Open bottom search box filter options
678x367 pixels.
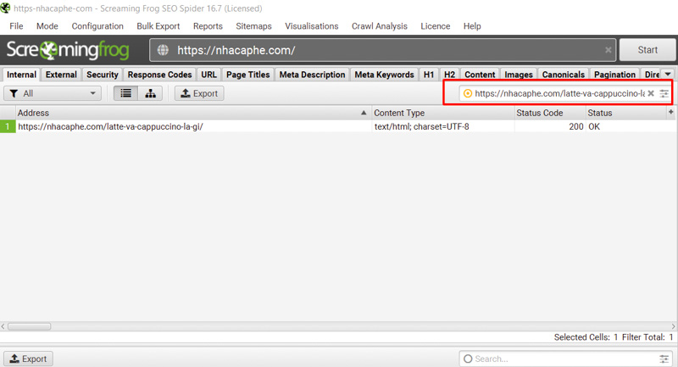[x=664, y=359]
